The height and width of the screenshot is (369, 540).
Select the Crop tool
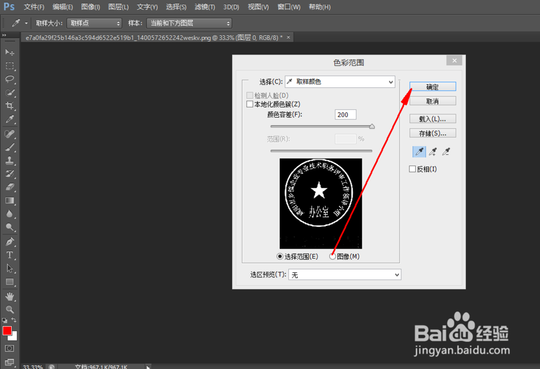pos(10,106)
